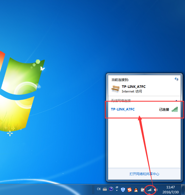Open 打开网络和共享中心 link
The width and height of the screenshot is (185, 195).
[x=144, y=174]
